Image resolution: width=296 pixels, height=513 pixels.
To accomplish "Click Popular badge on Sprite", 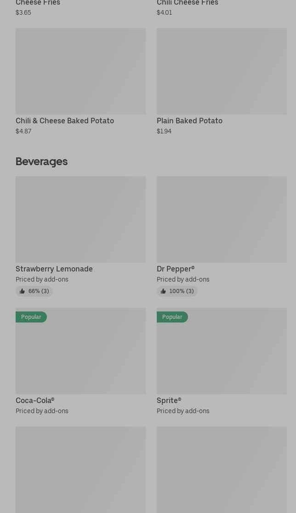I will pos(172,317).
